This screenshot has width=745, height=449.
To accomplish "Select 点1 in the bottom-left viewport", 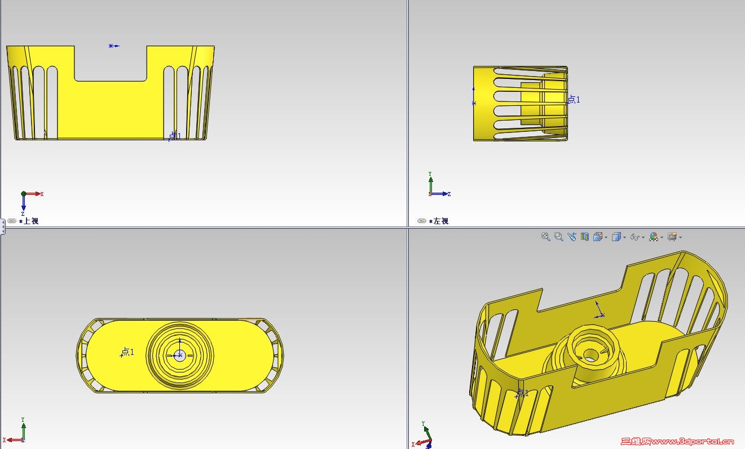I will 128,352.
